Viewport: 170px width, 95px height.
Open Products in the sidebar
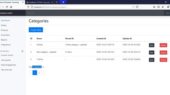coord(5,30)
